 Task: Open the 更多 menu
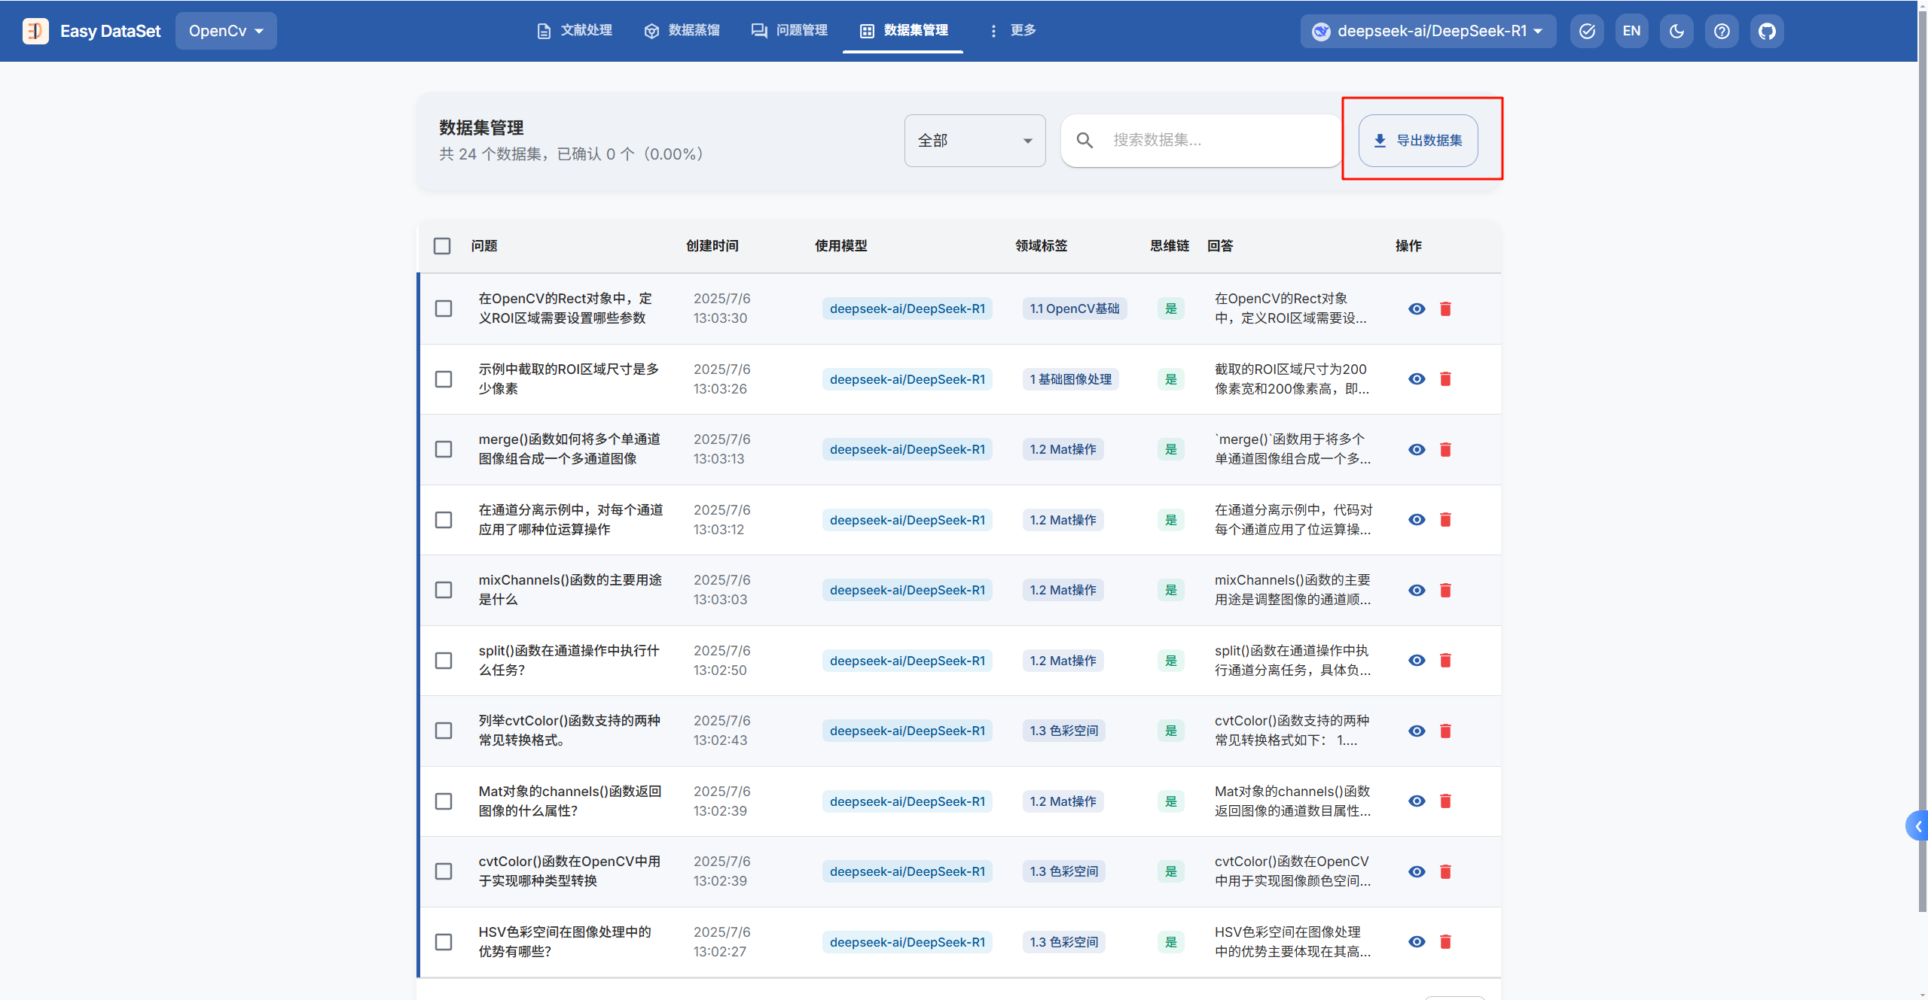(1013, 31)
